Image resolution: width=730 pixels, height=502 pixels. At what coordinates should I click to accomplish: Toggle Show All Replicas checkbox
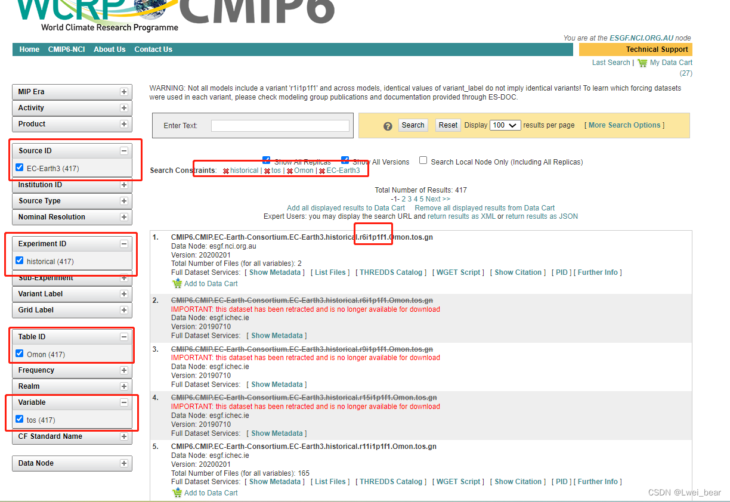[x=267, y=160]
